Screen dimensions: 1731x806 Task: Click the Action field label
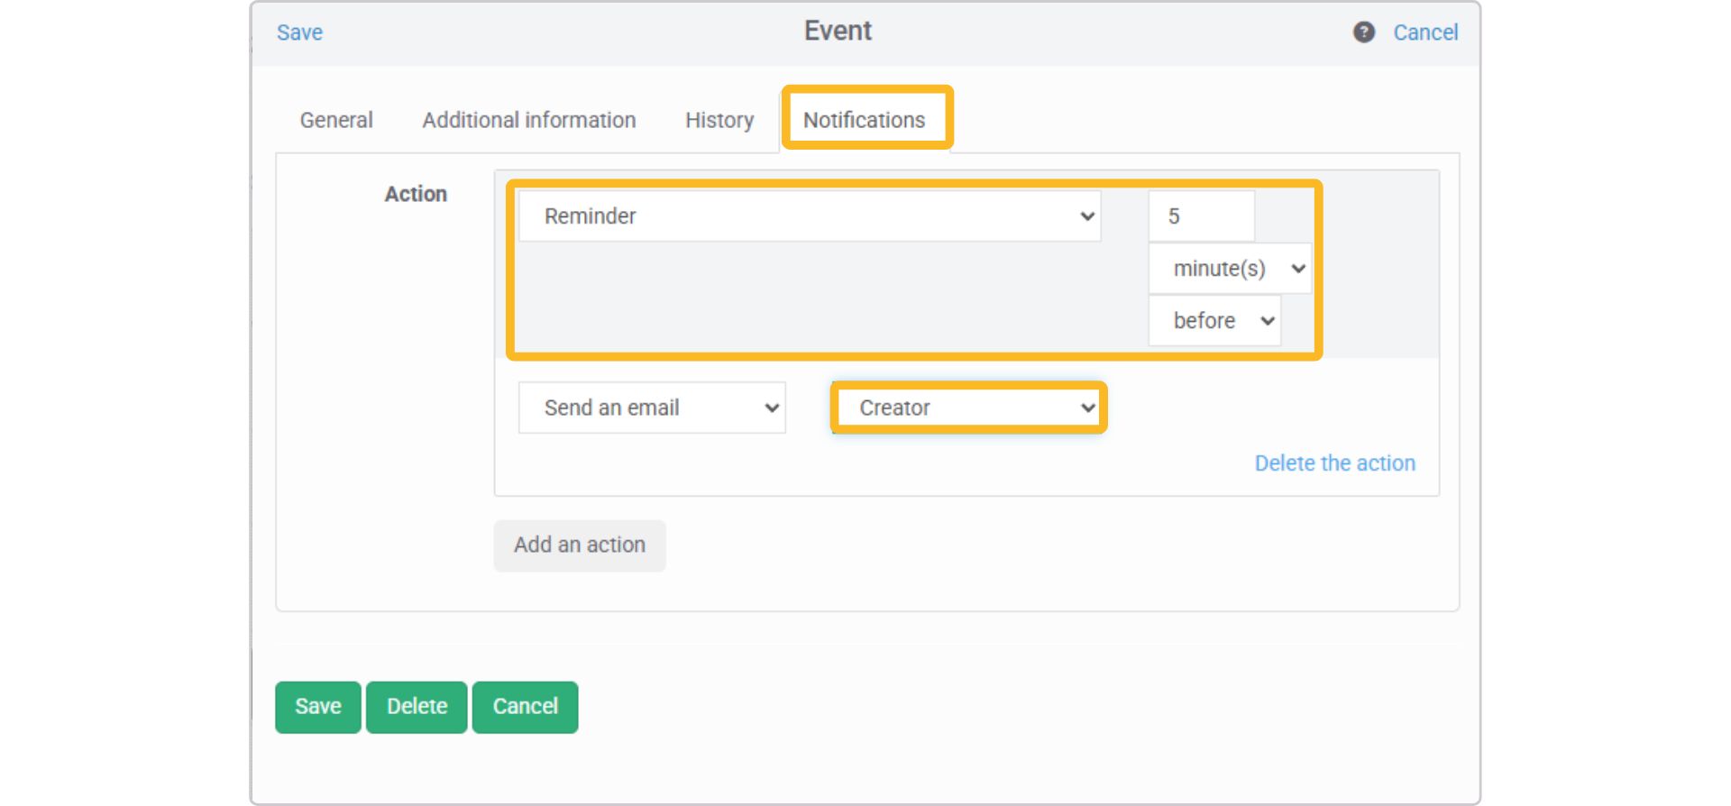tap(416, 194)
